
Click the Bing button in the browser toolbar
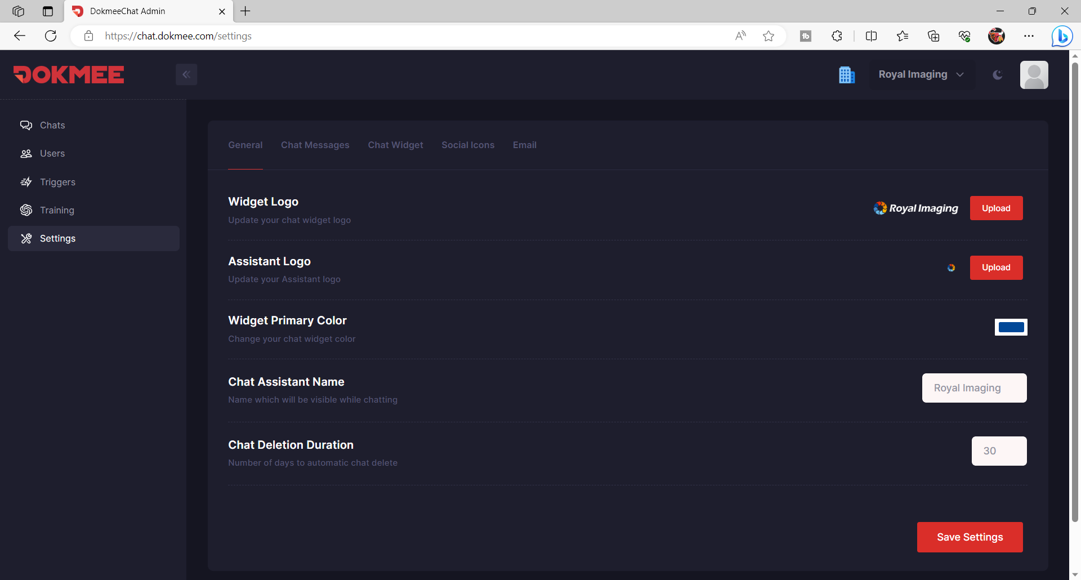[1061, 35]
